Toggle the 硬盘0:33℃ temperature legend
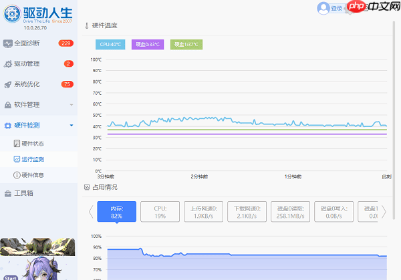Screen dimensions: 401x280 coord(148,45)
